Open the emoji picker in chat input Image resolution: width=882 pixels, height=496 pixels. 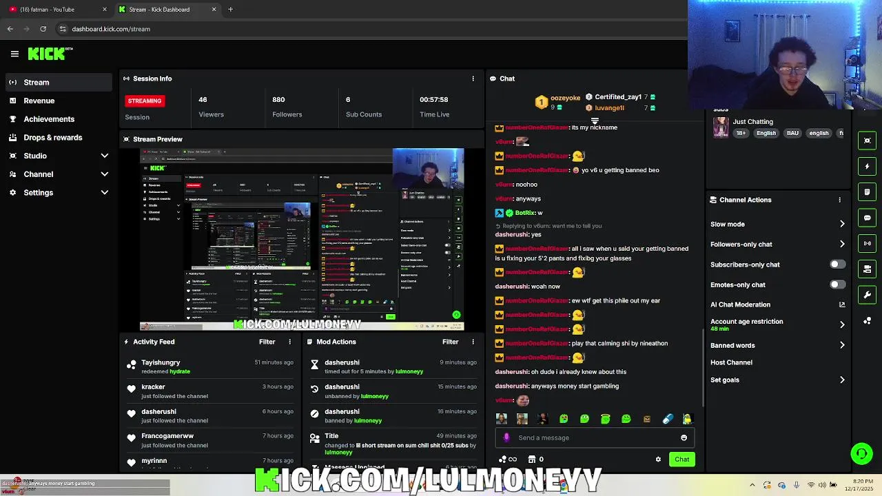[x=684, y=437]
